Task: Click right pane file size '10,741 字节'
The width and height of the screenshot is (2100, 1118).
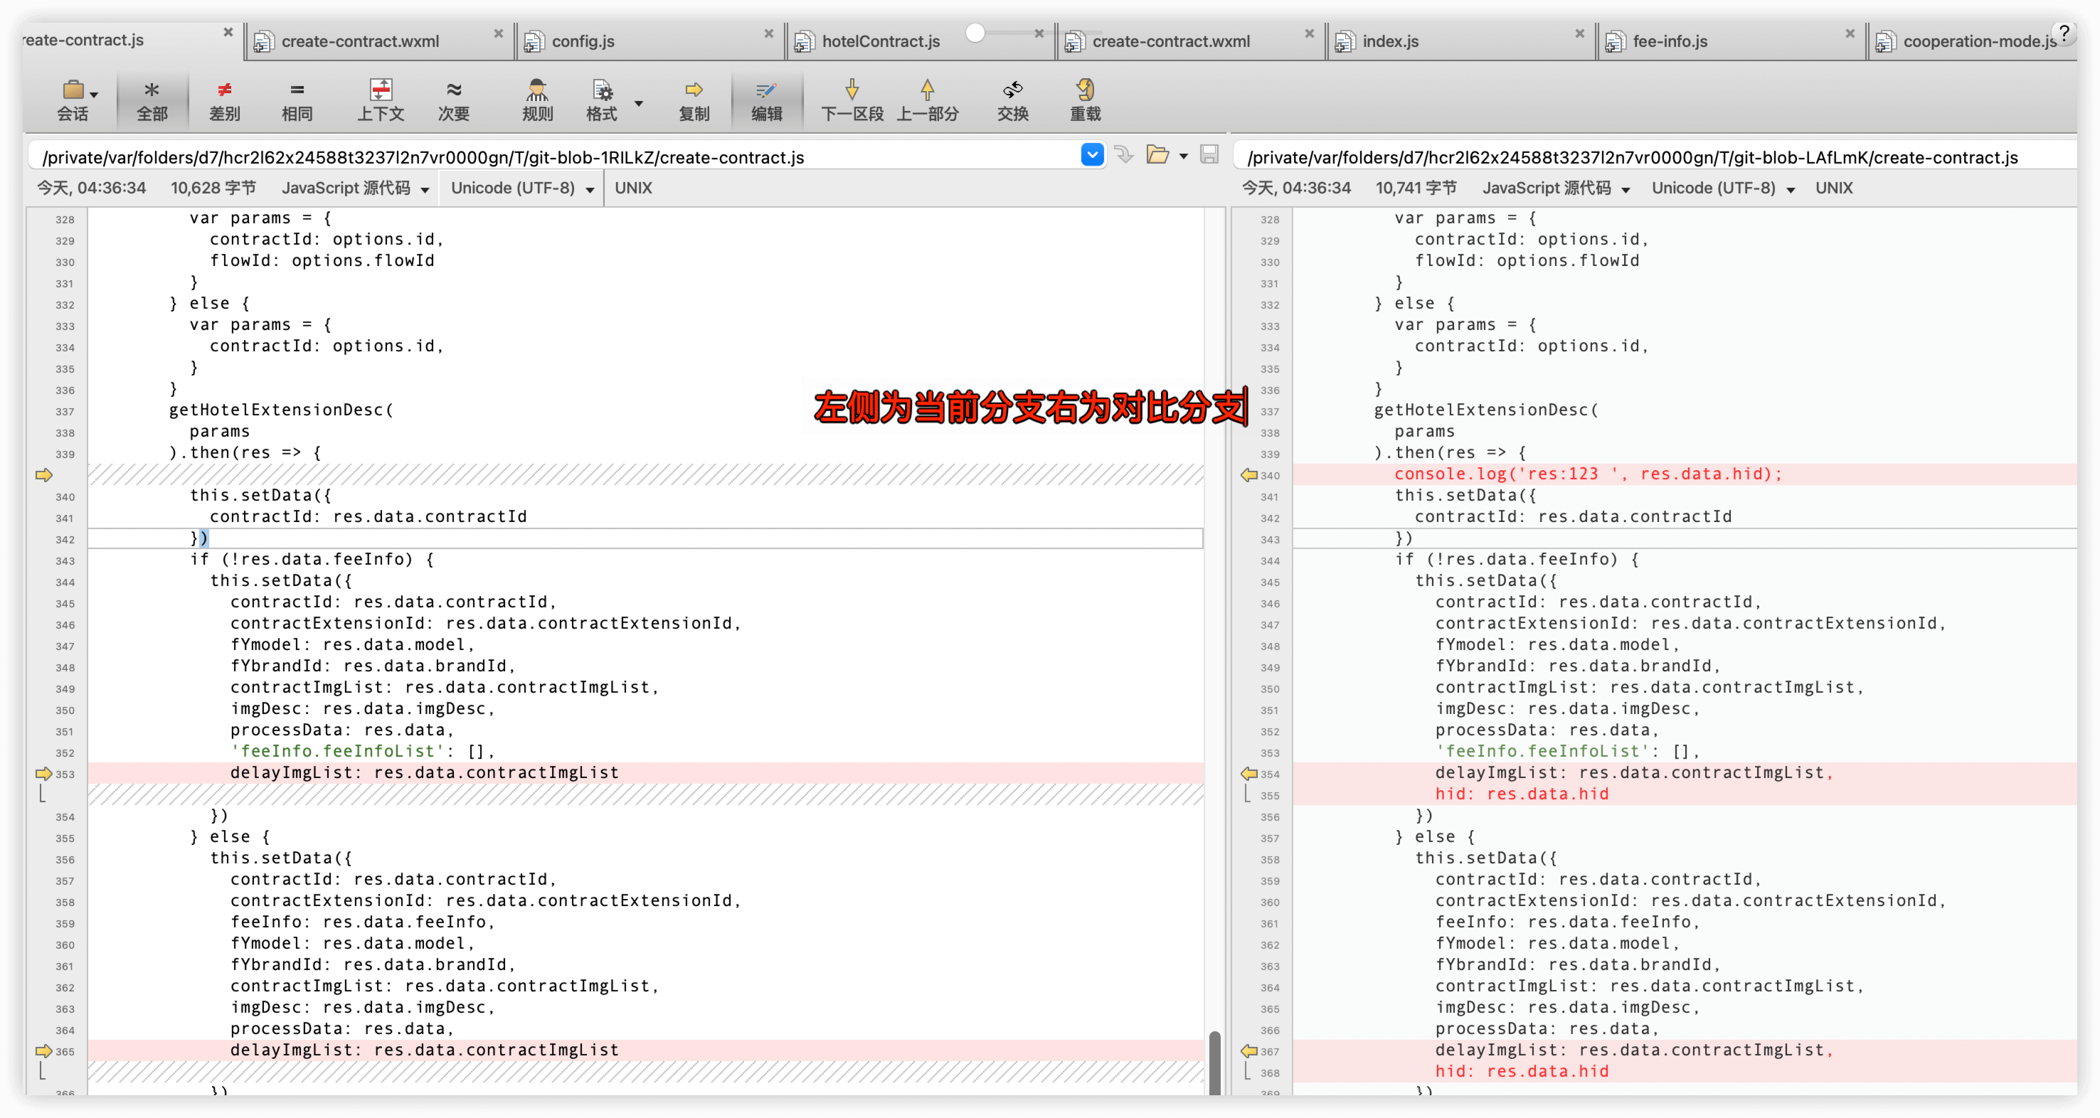Action: pyautogui.click(x=1416, y=188)
